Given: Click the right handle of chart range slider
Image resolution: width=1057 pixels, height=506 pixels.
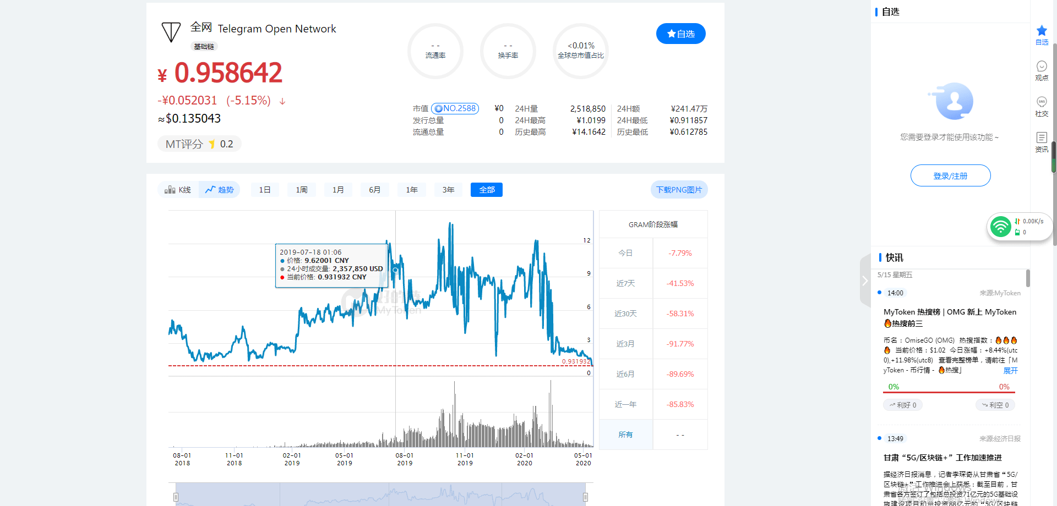Looking at the screenshot, I should (585, 497).
